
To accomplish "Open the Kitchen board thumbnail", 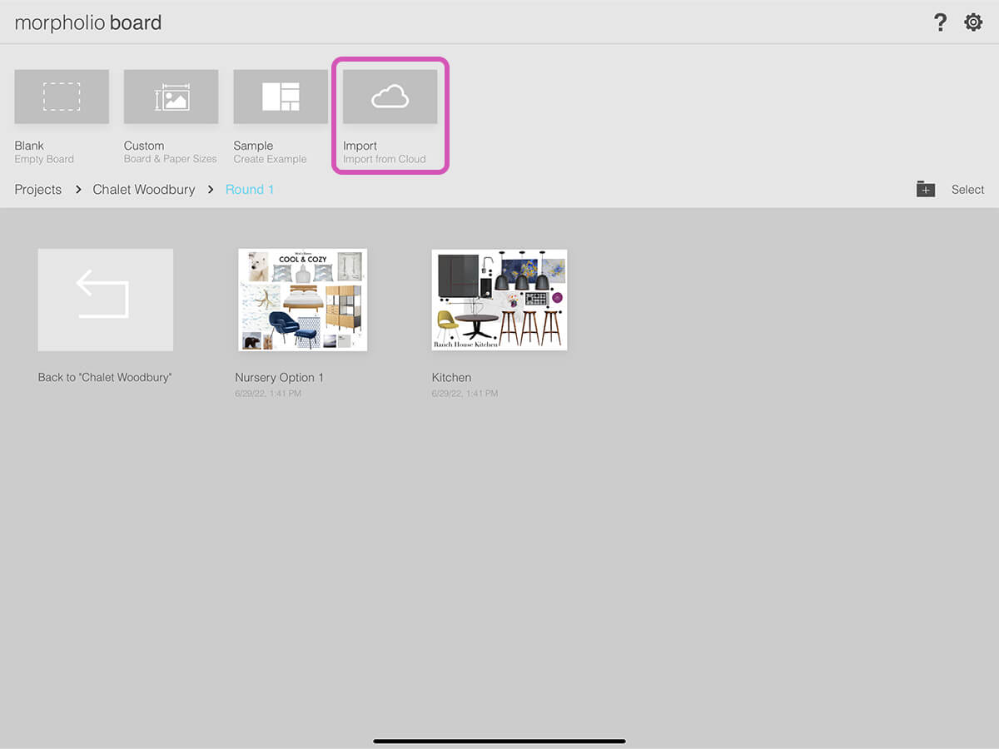I will pos(499,300).
